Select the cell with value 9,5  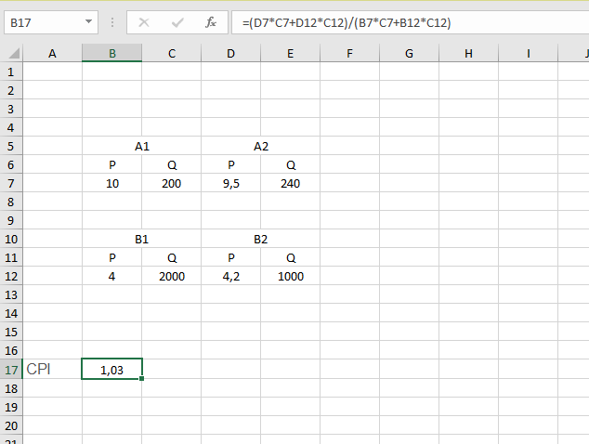(x=230, y=183)
